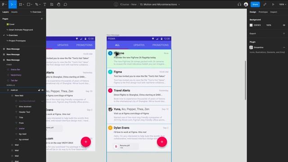The height and width of the screenshot is (162, 288).
Task: Select the Status Bar layer
Action: point(15,70)
